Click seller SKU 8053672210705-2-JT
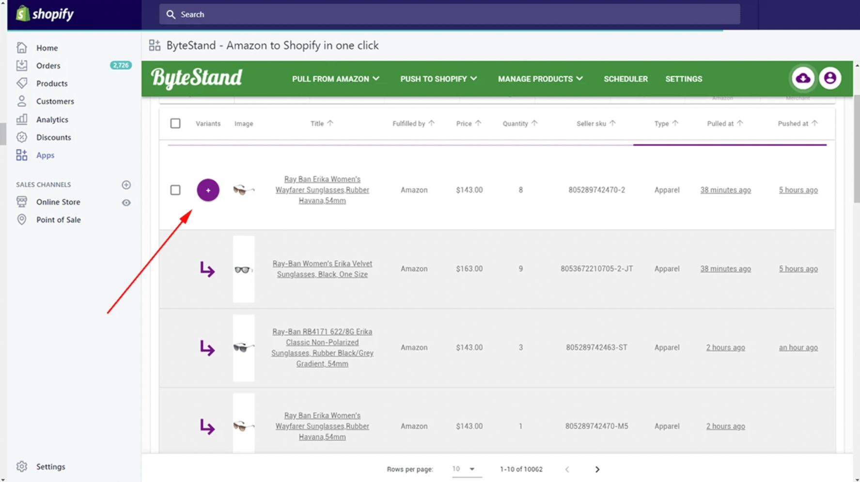The image size is (860, 482). [x=596, y=269]
